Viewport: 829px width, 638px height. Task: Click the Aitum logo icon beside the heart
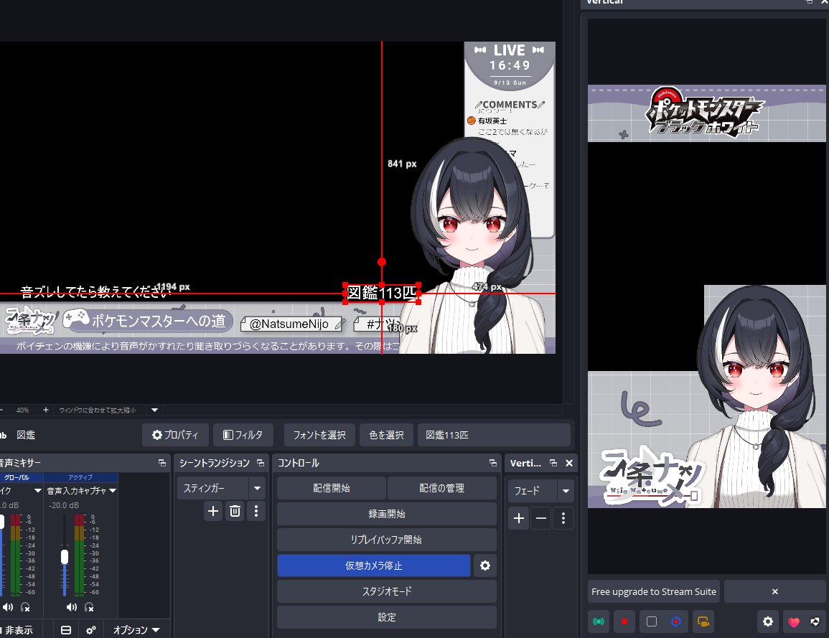coord(815,621)
